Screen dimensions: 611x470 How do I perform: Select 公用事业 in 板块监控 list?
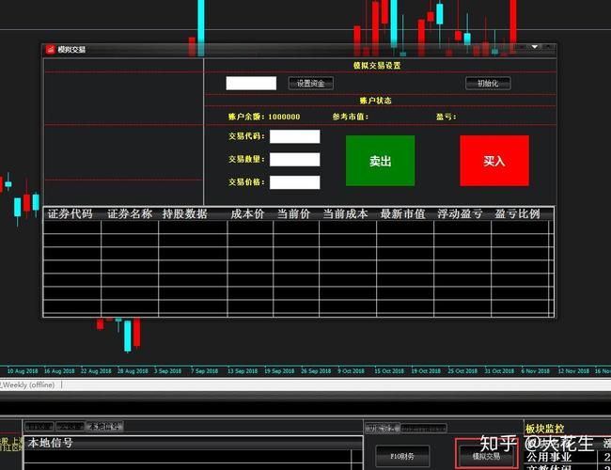[550, 456]
